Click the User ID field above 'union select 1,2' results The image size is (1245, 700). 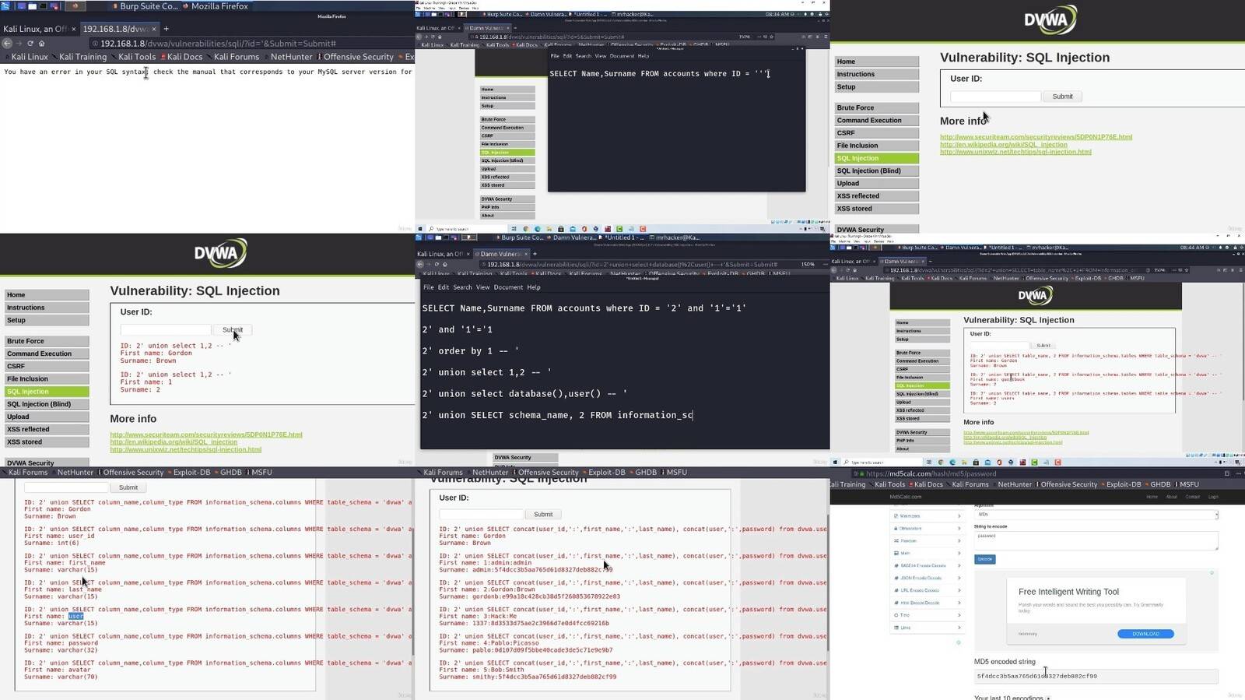(x=166, y=330)
